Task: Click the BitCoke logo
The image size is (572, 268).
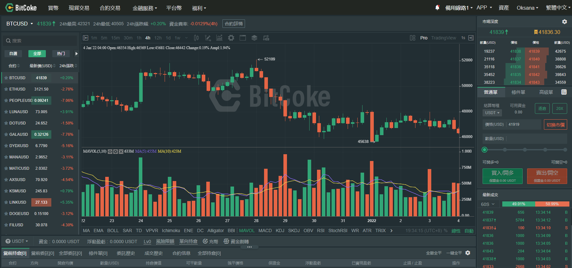Action: [x=21, y=7]
